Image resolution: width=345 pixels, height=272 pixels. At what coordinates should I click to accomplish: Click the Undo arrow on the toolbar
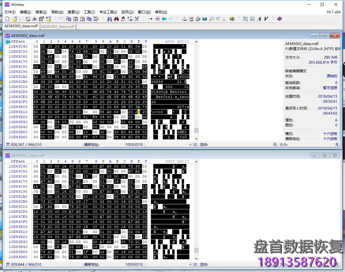62,19
